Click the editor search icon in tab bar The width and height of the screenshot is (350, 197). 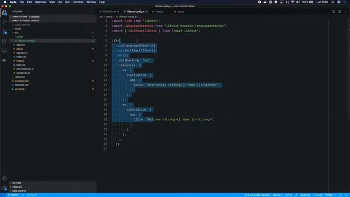click(x=334, y=11)
